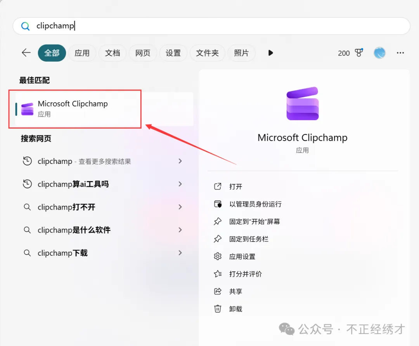This screenshot has height=346, width=419.
Task: Click the back arrow icon
Action: coord(26,53)
